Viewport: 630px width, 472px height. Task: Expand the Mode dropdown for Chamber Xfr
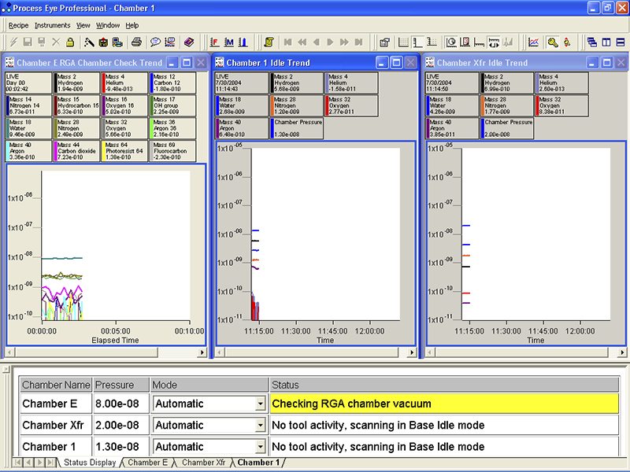pyautogui.click(x=260, y=426)
